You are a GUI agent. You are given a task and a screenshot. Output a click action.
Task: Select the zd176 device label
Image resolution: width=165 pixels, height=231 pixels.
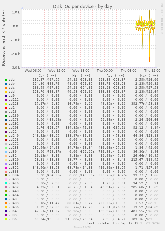pyautogui.click(x=14, y=120)
